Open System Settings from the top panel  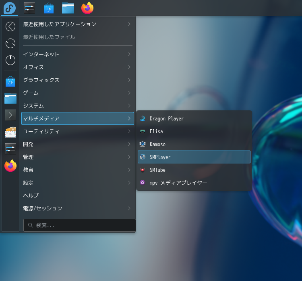click(29, 8)
